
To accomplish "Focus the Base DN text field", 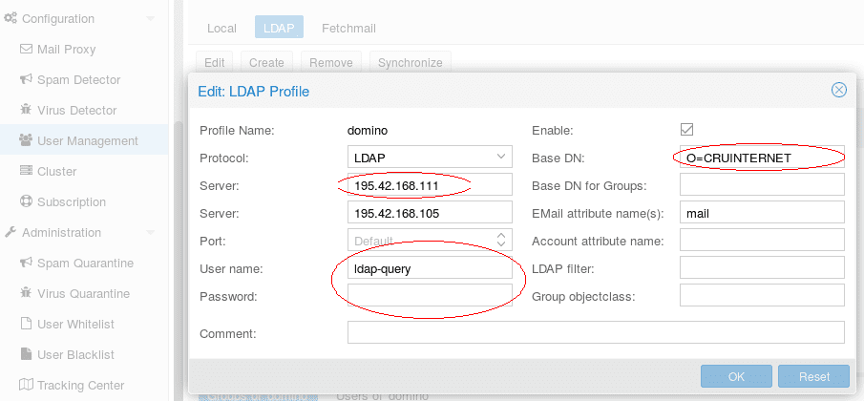I will 761,158.
